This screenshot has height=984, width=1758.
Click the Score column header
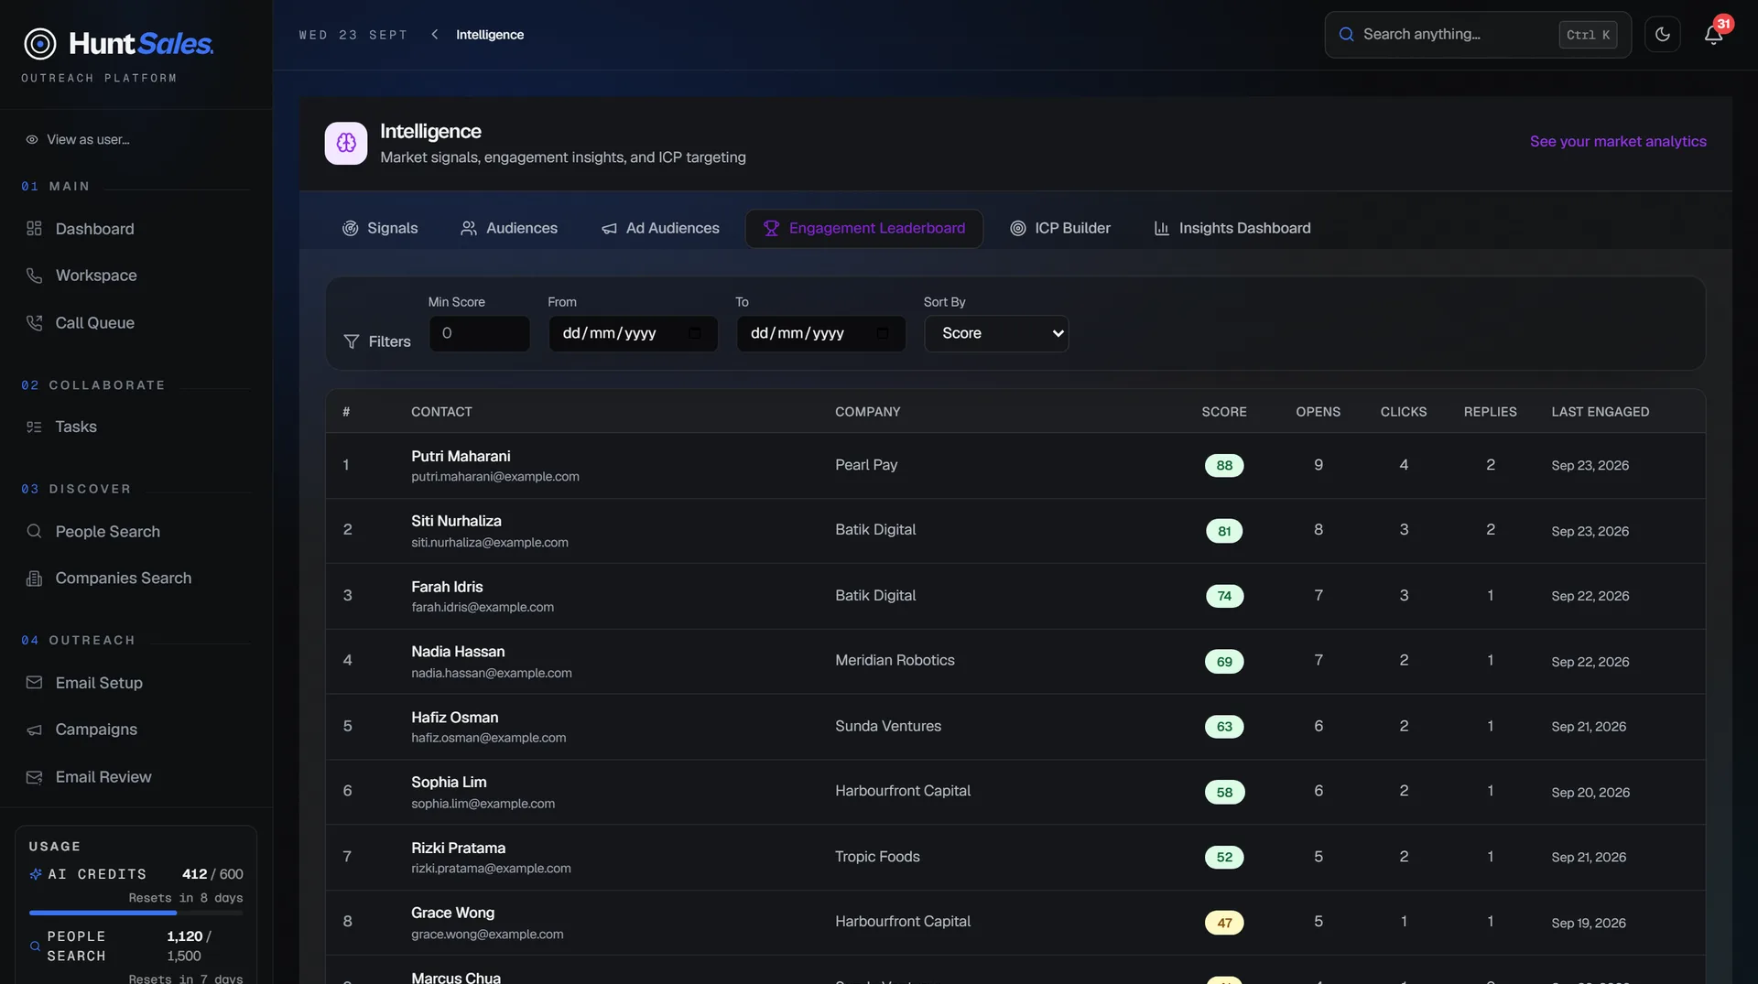click(1224, 412)
